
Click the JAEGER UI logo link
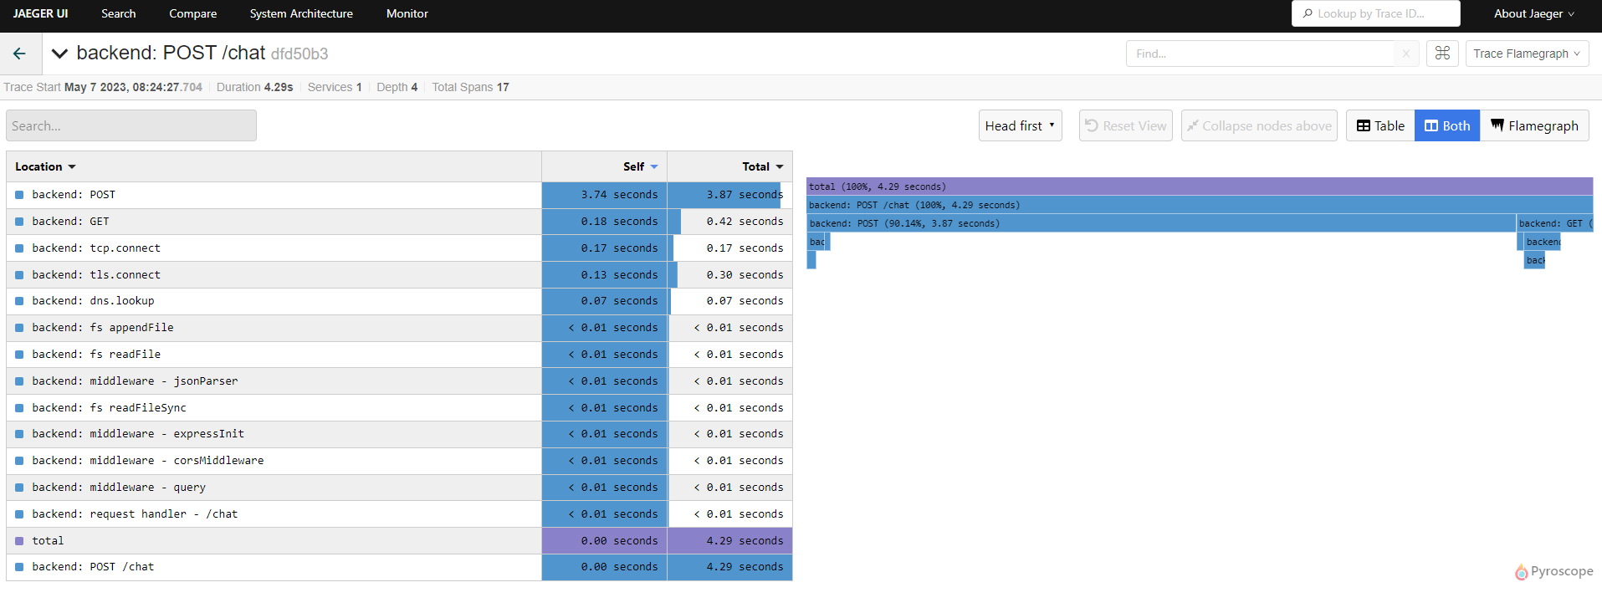[40, 13]
